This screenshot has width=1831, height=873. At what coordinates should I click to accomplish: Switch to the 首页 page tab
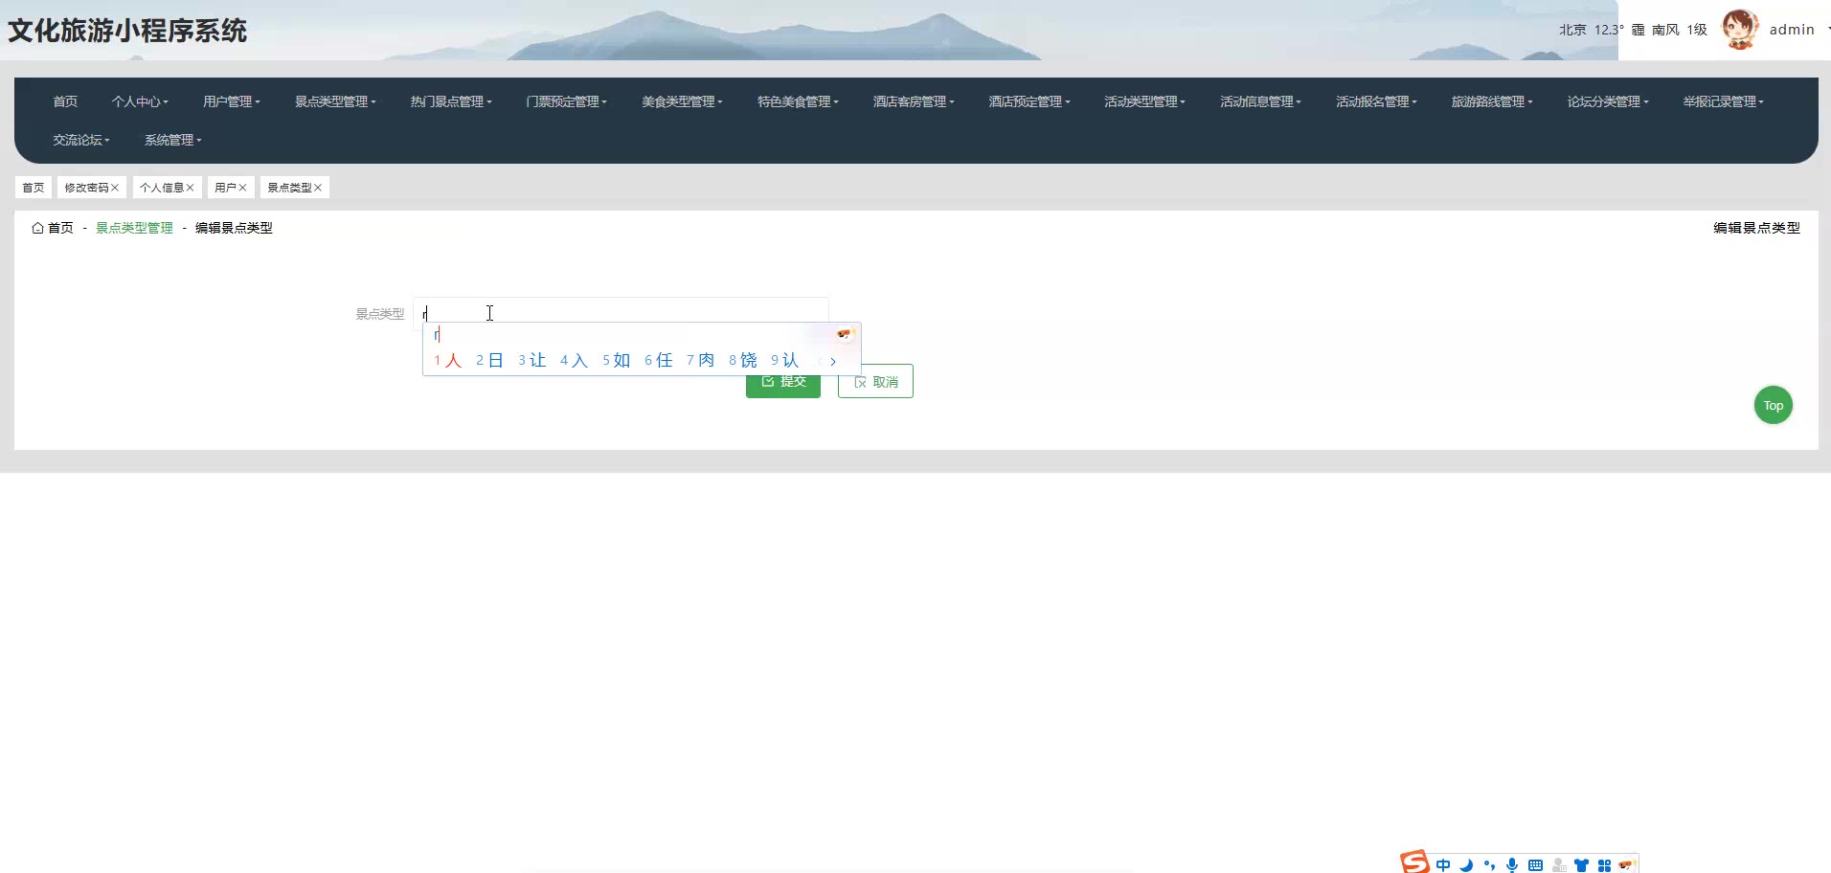point(34,188)
